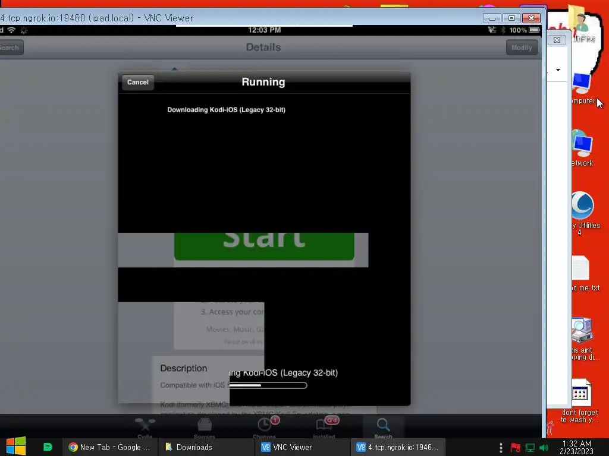609x456 pixels.
Task: Open the volume tray icon
Action: tap(544, 448)
